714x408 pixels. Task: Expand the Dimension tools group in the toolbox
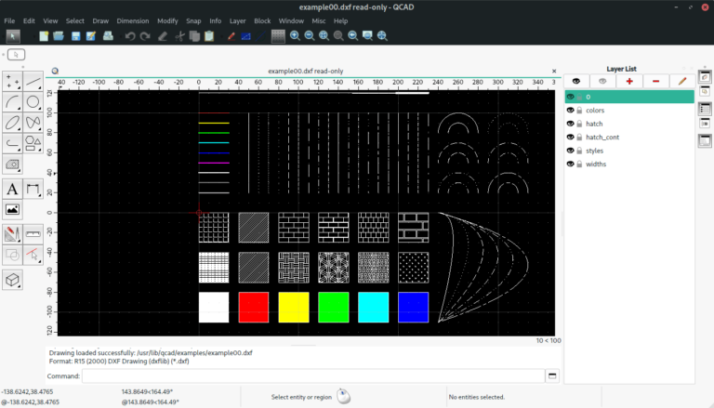coord(33,189)
